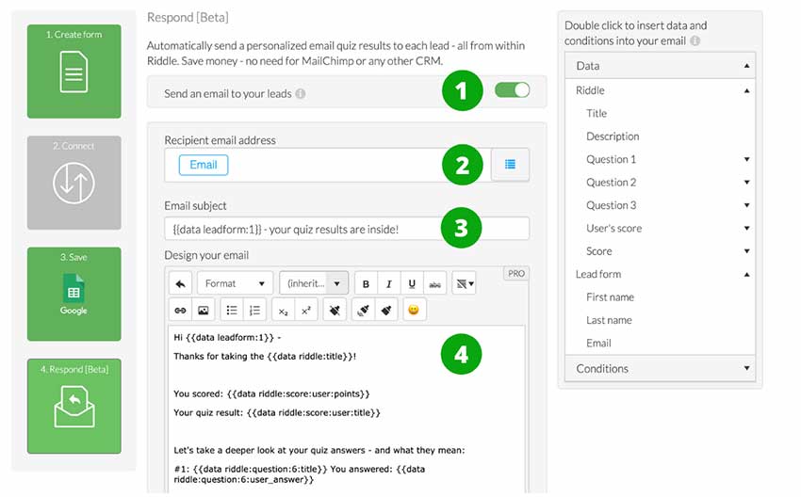The height and width of the screenshot is (497, 801).
Task: Select Last name under Lead form
Action: [609, 320]
